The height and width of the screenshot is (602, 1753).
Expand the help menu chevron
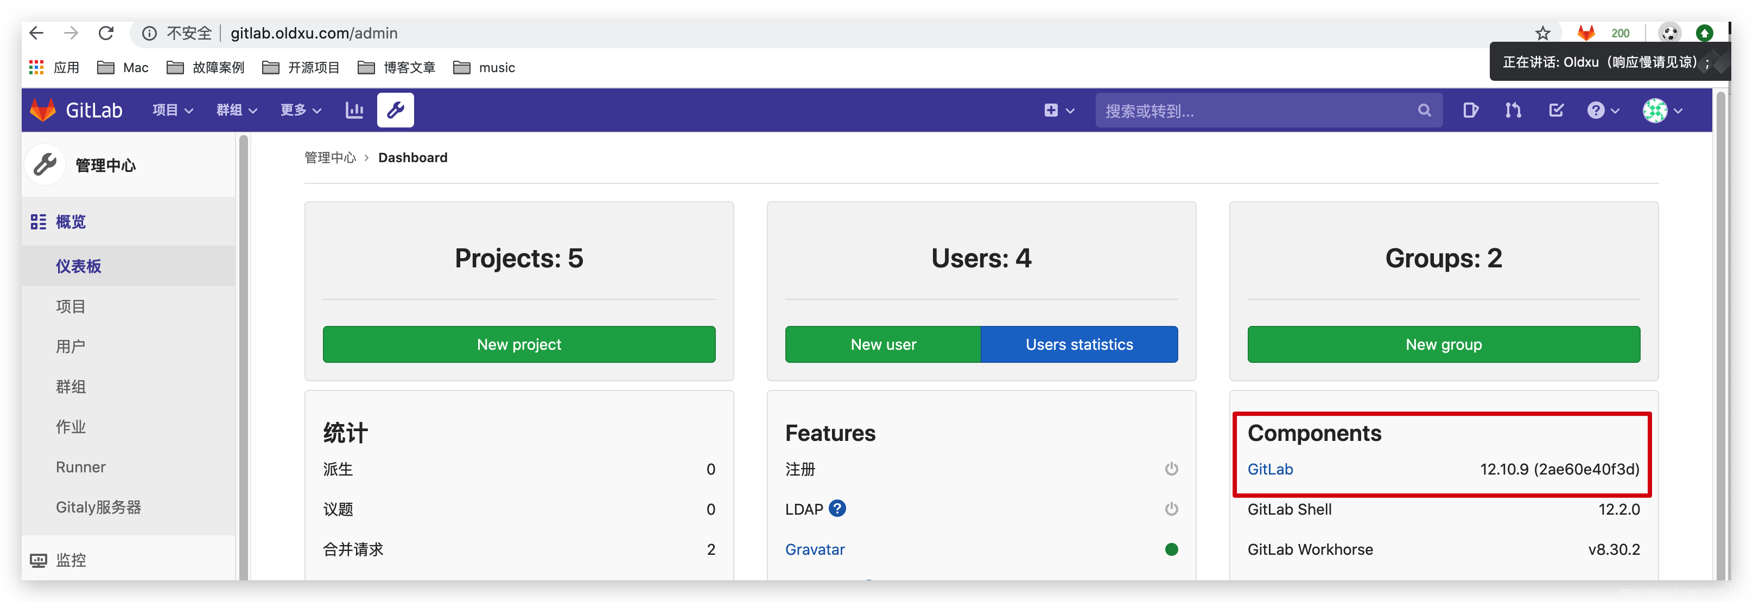click(x=1614, y=111)
